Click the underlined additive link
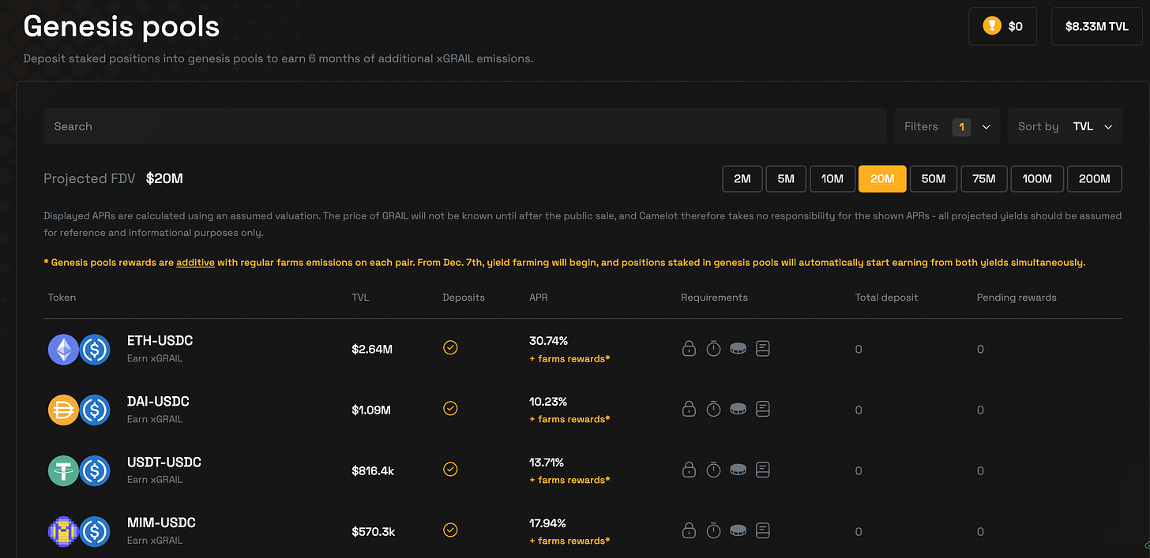The width and height of the screenshot is (1150, 558). 195,262
